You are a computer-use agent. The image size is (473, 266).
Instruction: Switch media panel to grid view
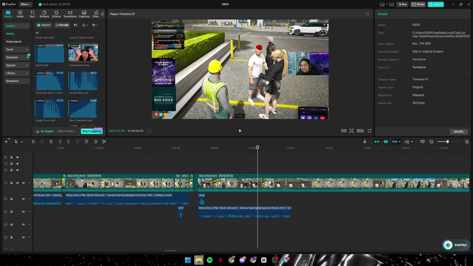[x=75, y=25]
